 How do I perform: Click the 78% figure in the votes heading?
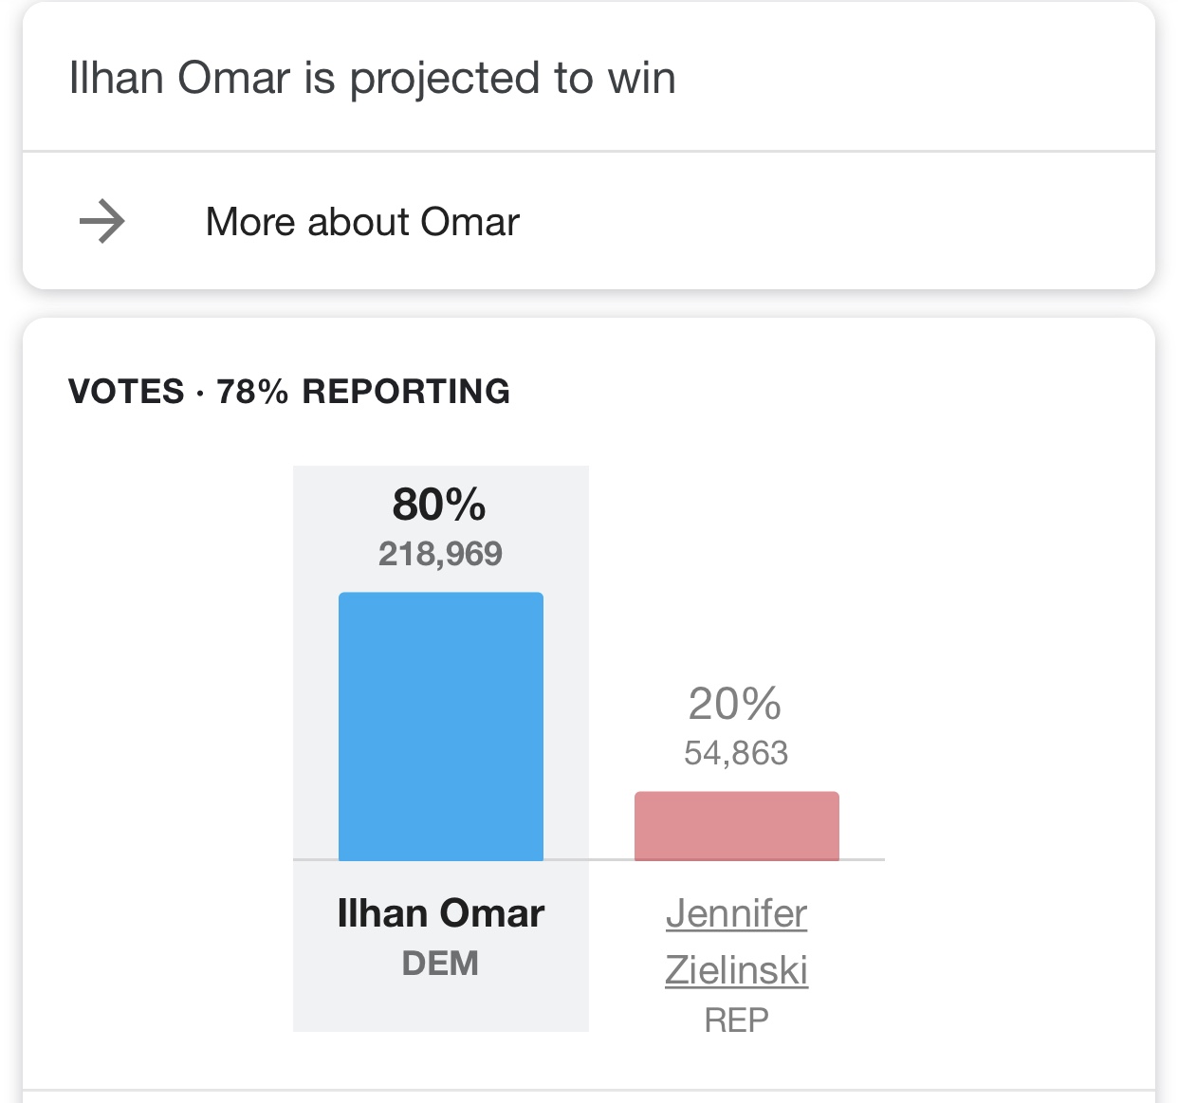coord(252,392)
